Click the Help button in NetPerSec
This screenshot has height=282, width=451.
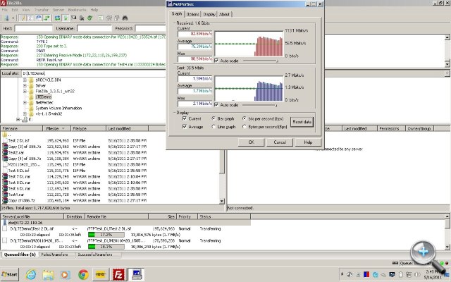[x=308, y=142]
